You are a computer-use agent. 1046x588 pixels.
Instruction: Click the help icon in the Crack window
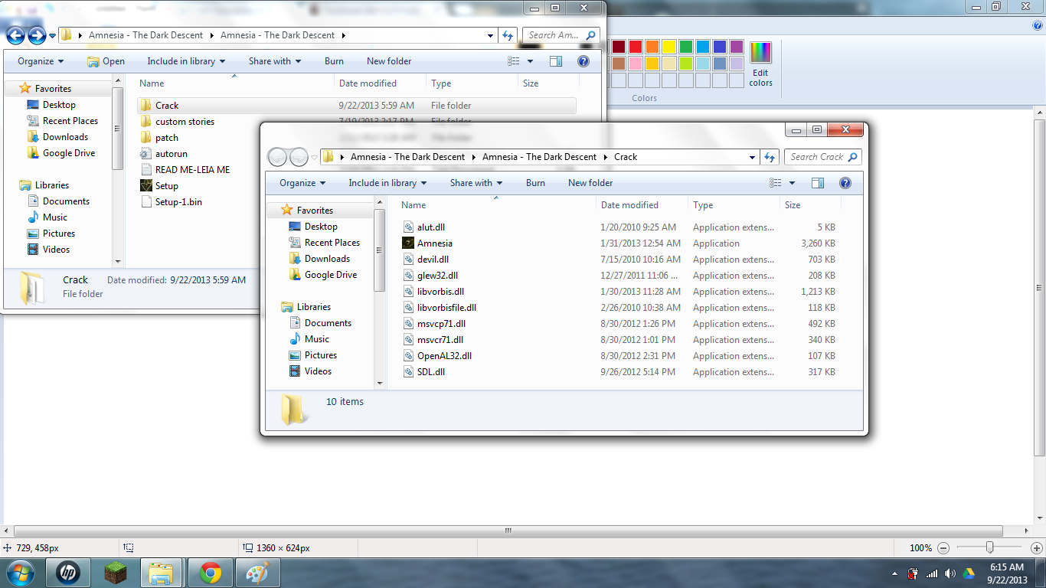(845, 183)
